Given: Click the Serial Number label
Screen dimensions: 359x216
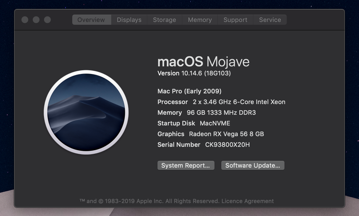Looking at the screenshot, I should (179, 145).
